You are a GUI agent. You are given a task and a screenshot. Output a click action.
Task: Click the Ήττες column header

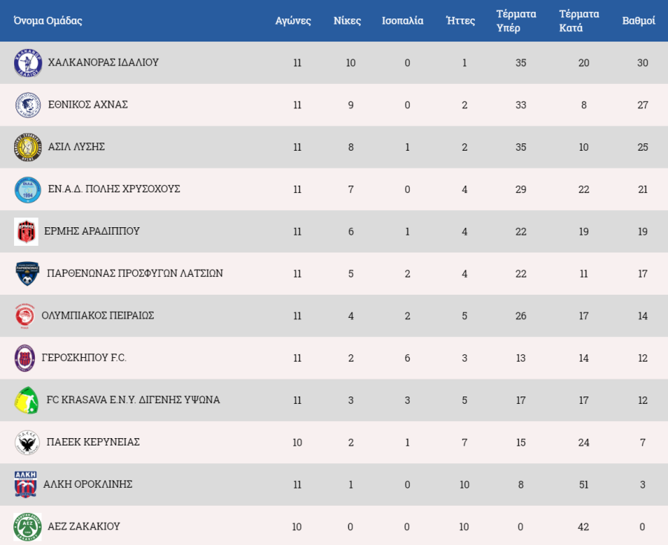pos(460,21)
